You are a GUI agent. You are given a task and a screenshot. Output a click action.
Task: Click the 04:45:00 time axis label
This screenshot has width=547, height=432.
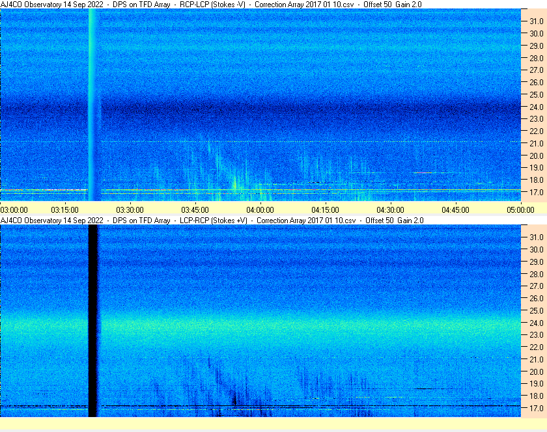click(x=456, y=210)
